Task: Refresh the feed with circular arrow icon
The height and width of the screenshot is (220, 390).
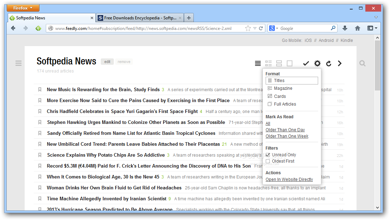Action: [329, 64]
